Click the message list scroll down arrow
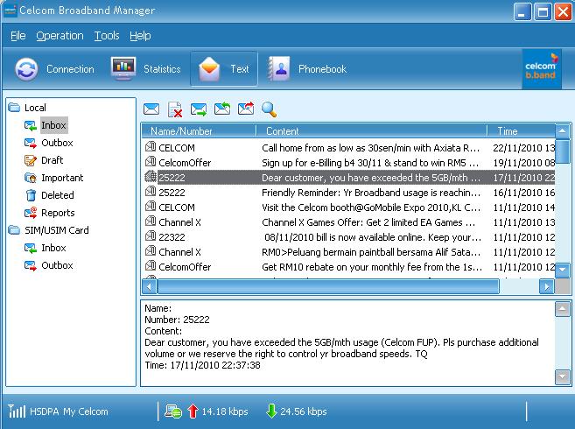 coord(563,271)
